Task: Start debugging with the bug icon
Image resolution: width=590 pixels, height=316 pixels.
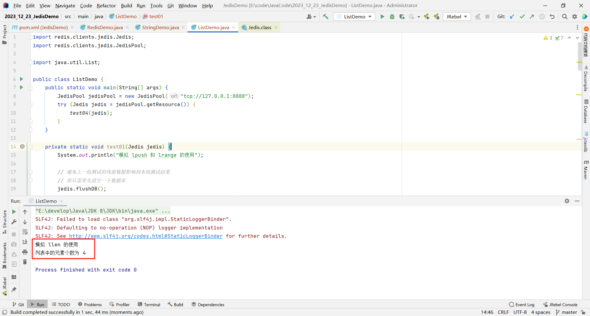Action: [x=392, y=17]
